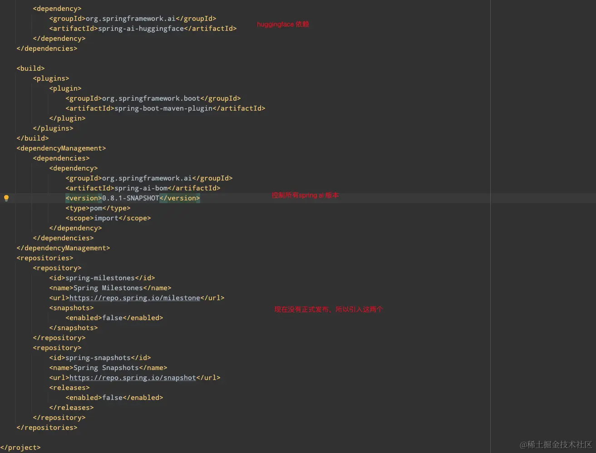This screenshot has width=596, height=453.
Task: Click the closing </snapshots> tag
Action: pyautogui.click(x=74, y=328)
